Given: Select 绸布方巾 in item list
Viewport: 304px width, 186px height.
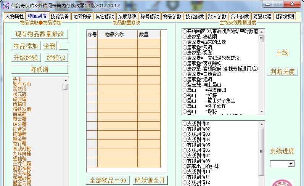Looking at the screenshot, I should pos(22,84).
